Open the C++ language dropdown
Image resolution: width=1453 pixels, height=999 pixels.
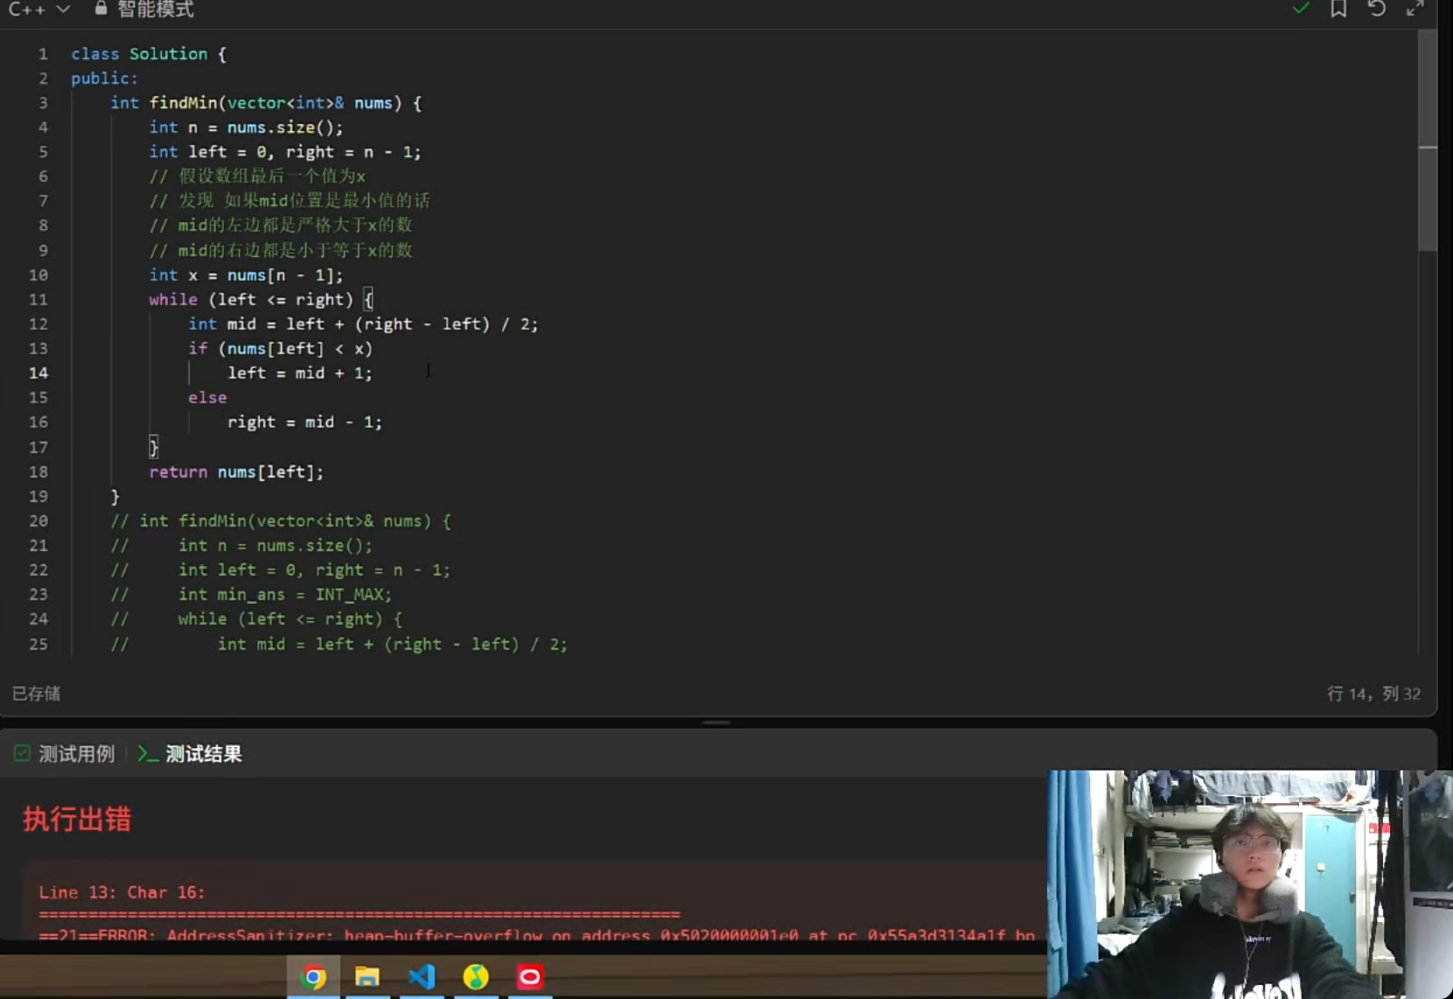(x=39, y=9)
